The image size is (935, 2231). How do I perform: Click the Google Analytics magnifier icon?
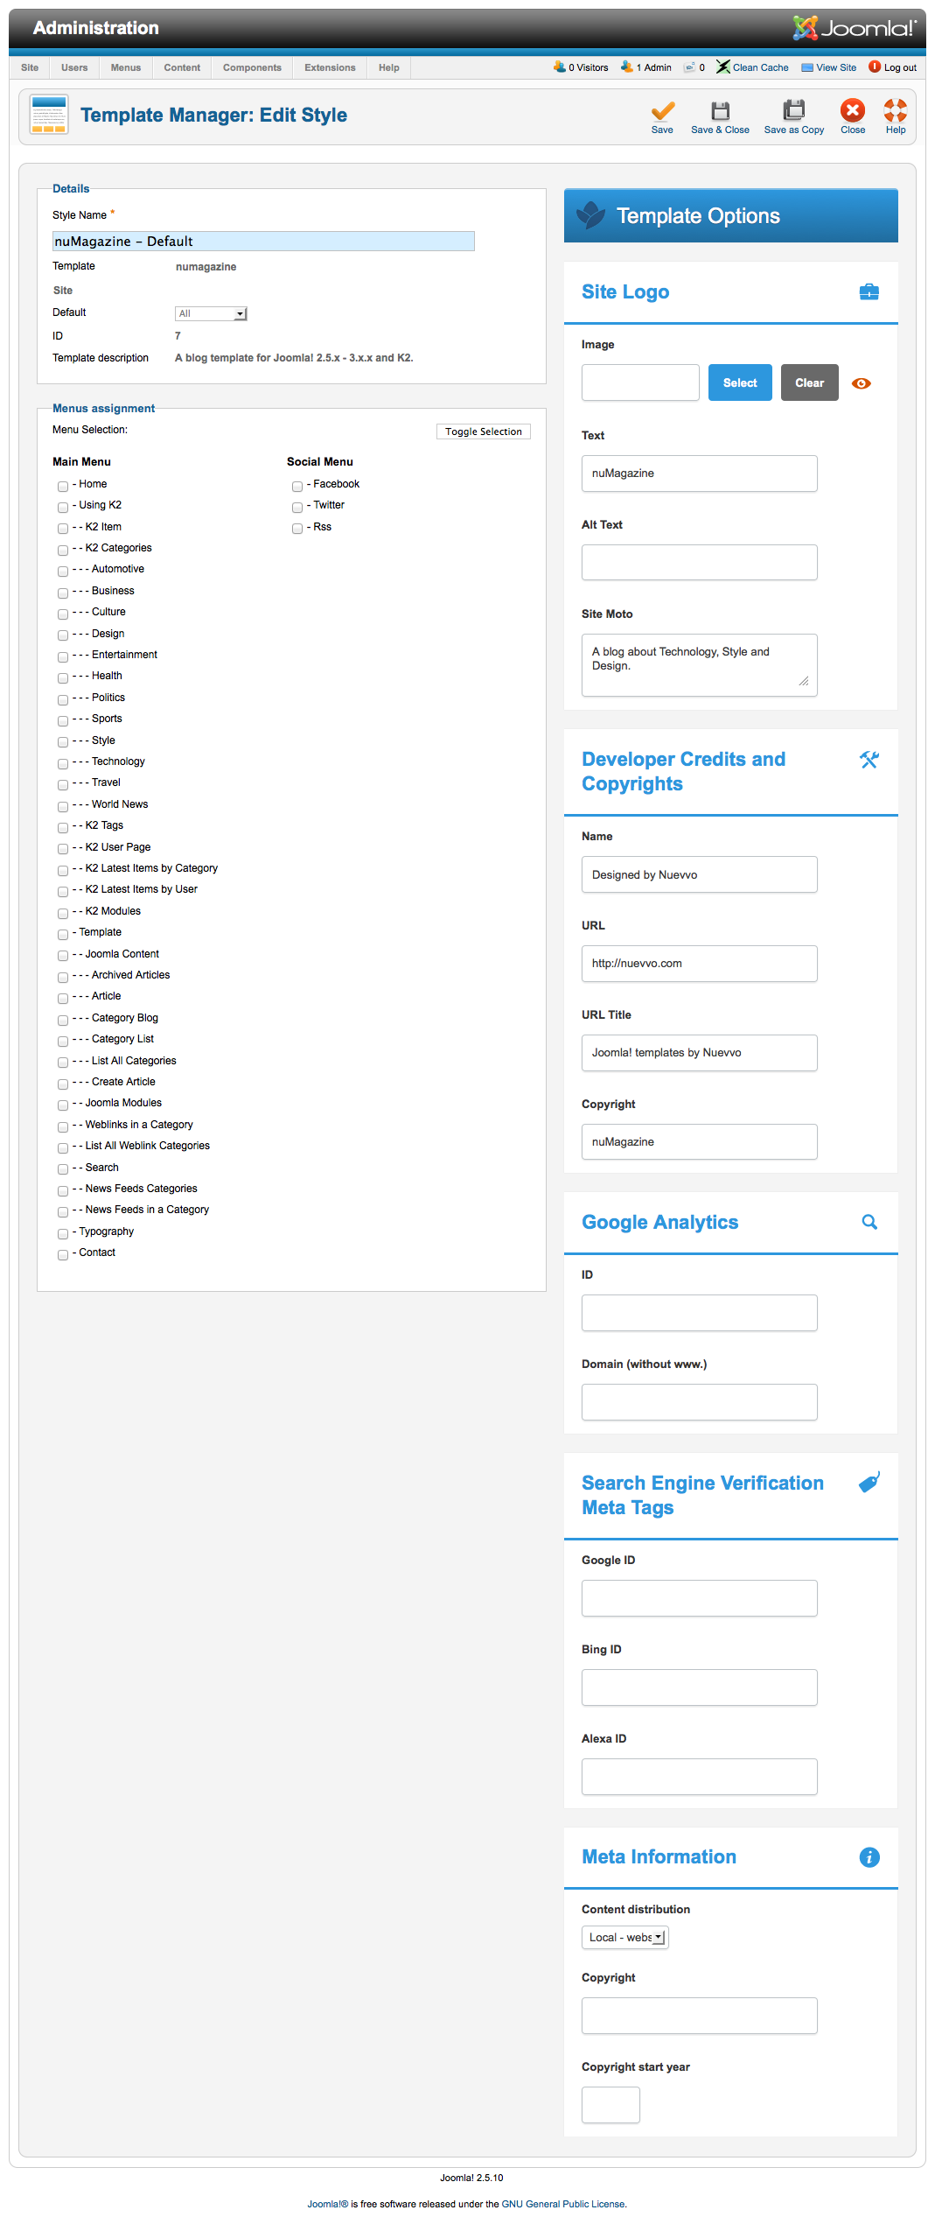click(x=869, y=1222)
